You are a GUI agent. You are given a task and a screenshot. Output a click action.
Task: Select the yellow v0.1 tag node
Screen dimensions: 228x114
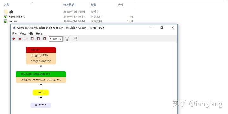(x=41, y=92)
